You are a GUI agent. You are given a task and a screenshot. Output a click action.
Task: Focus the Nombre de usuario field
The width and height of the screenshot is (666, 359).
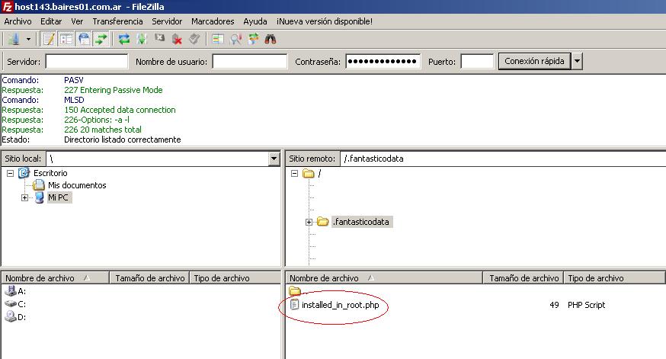(250, 62)
